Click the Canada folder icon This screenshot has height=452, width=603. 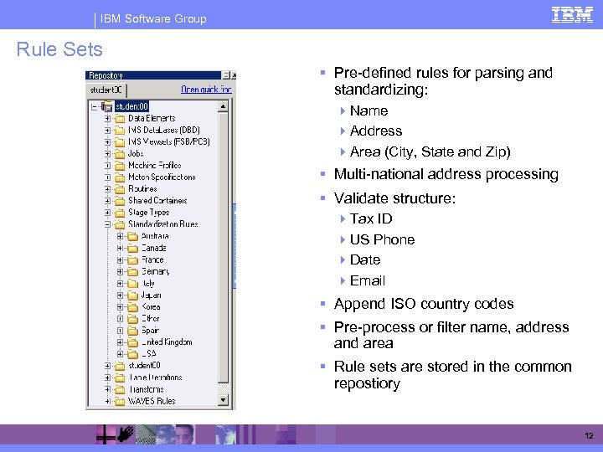(x=132, y=248)
